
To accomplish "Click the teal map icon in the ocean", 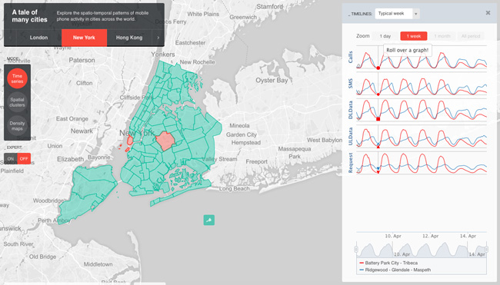I will click(209, 220).
